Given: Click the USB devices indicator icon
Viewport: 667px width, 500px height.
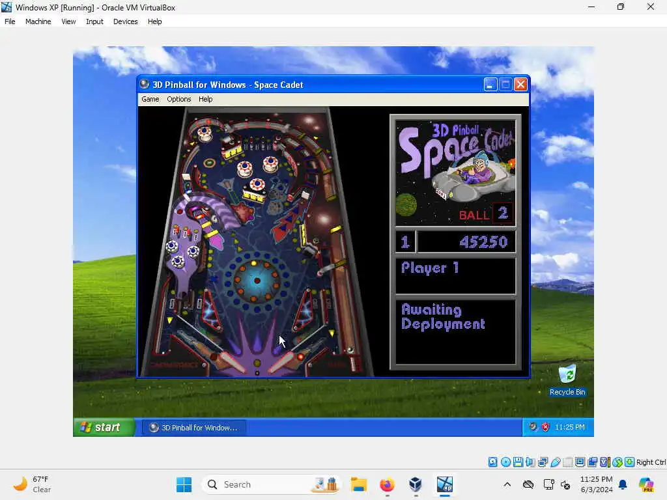Looking at the screenshot, I should (555, 462).
